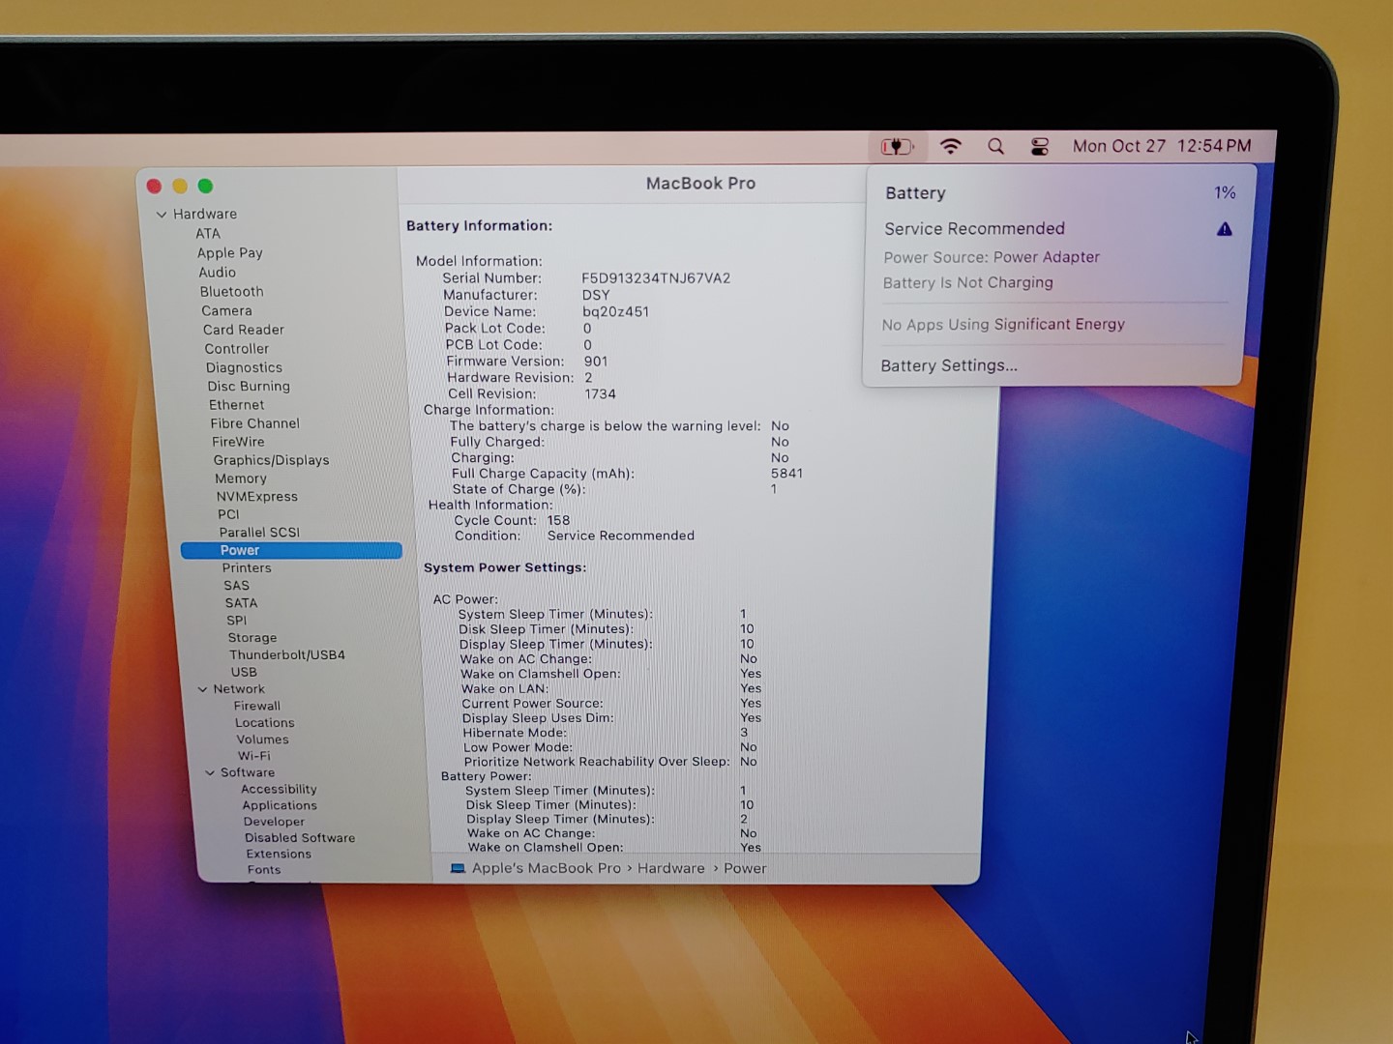Click Service Recommended in battery menu

pyautogui.click(x=974, y=228)
